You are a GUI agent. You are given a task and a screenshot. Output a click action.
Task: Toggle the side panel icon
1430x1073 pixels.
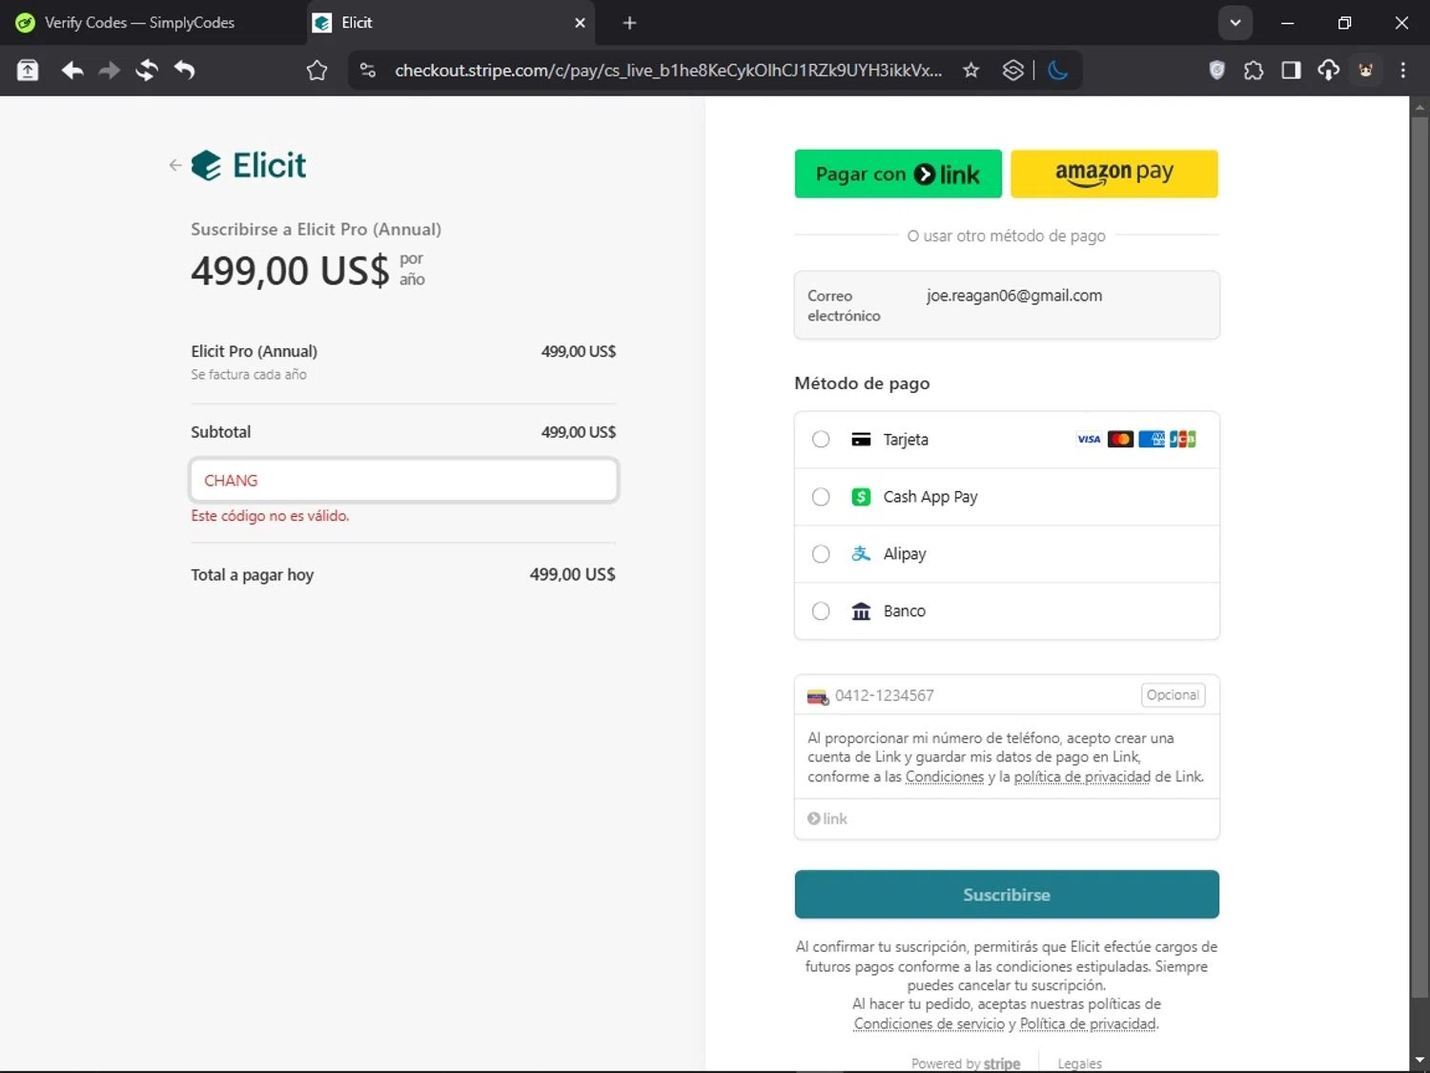[1291, 70]
